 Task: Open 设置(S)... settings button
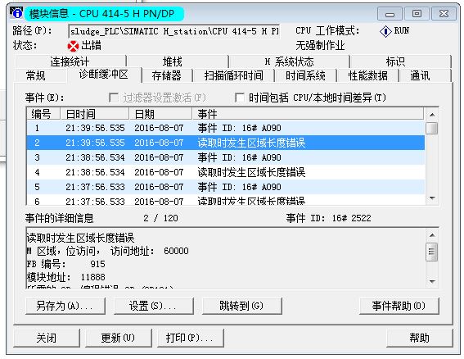click(x=154, y=306)
